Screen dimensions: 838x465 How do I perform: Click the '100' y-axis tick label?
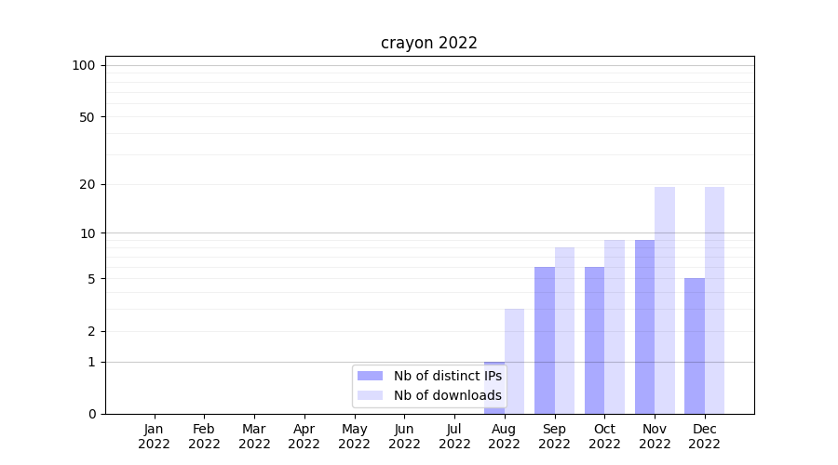point(84,65)
